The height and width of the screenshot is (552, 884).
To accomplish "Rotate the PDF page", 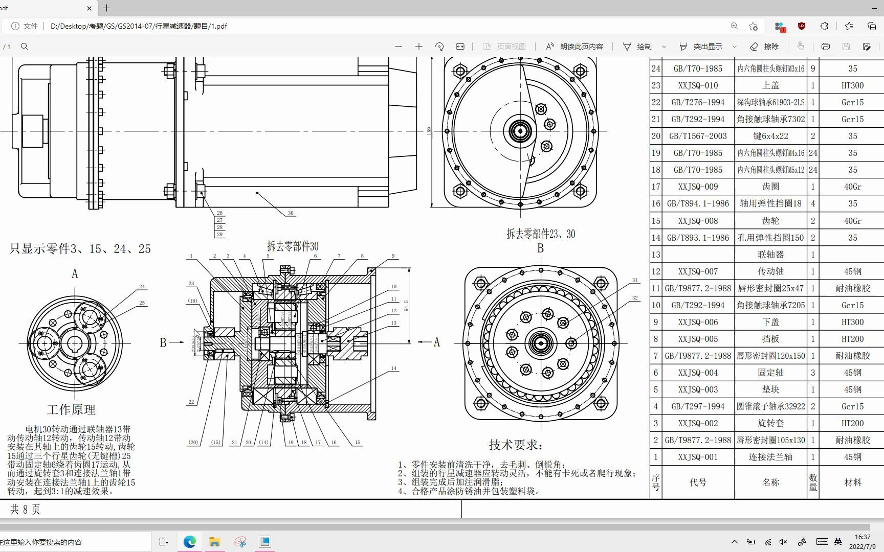I will [439, 47].
